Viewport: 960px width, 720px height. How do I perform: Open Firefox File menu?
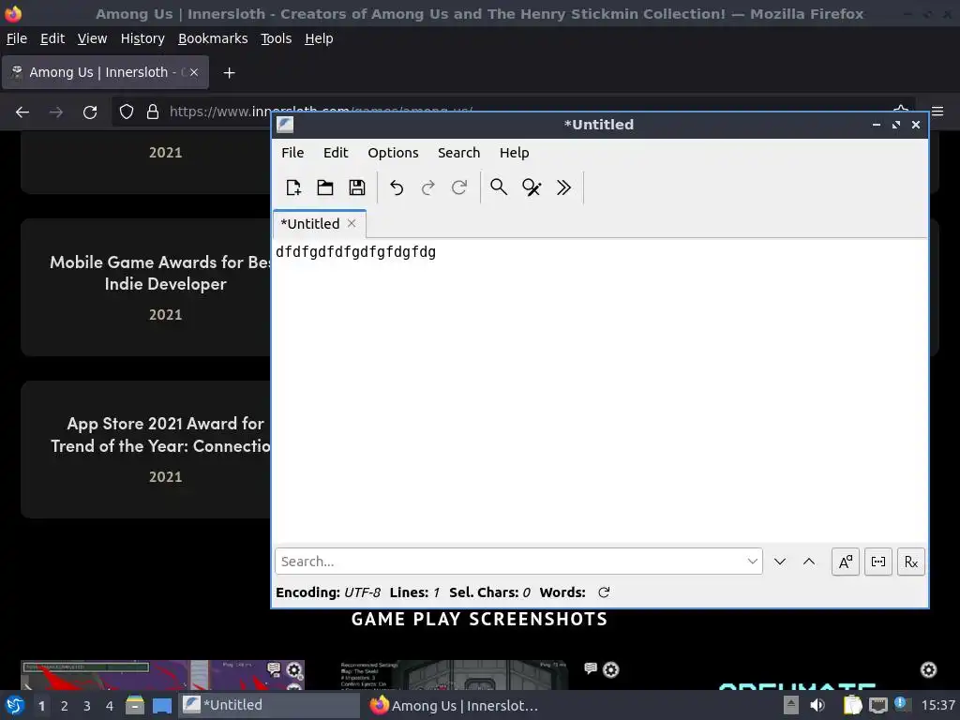[x=17, y=38]
